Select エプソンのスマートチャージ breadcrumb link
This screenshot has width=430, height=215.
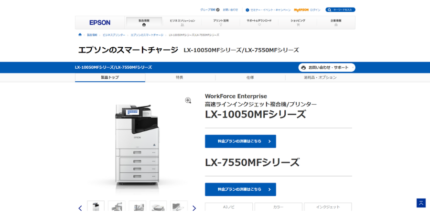point(147,35)
